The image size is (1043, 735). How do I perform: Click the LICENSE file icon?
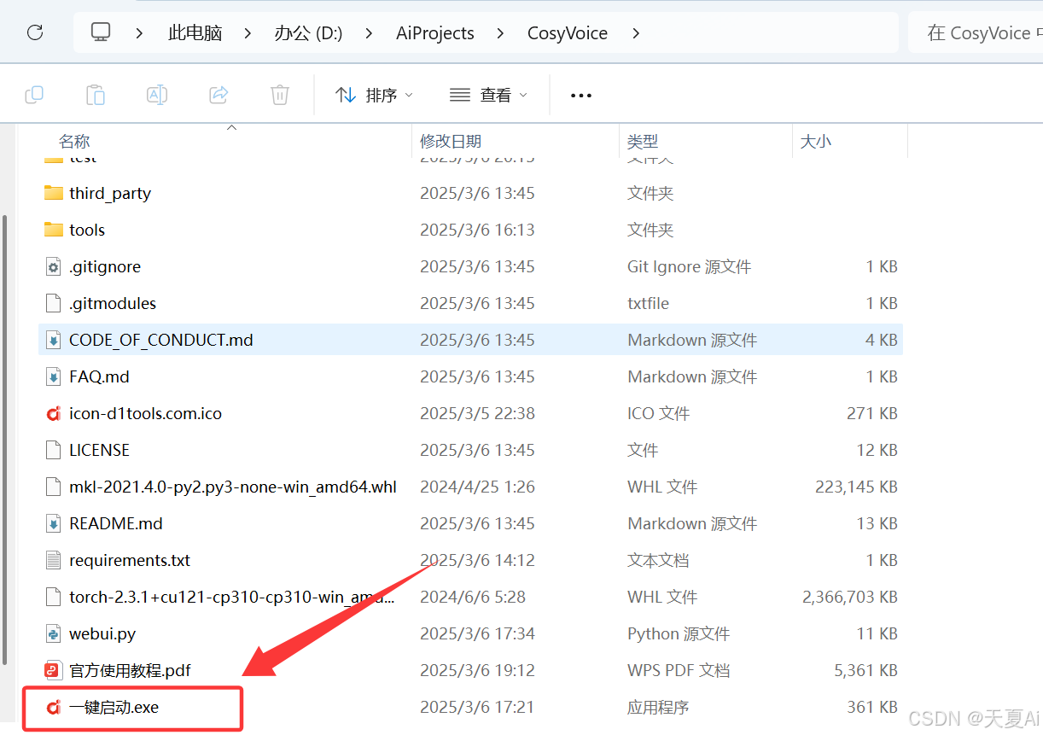click(54, 450)
